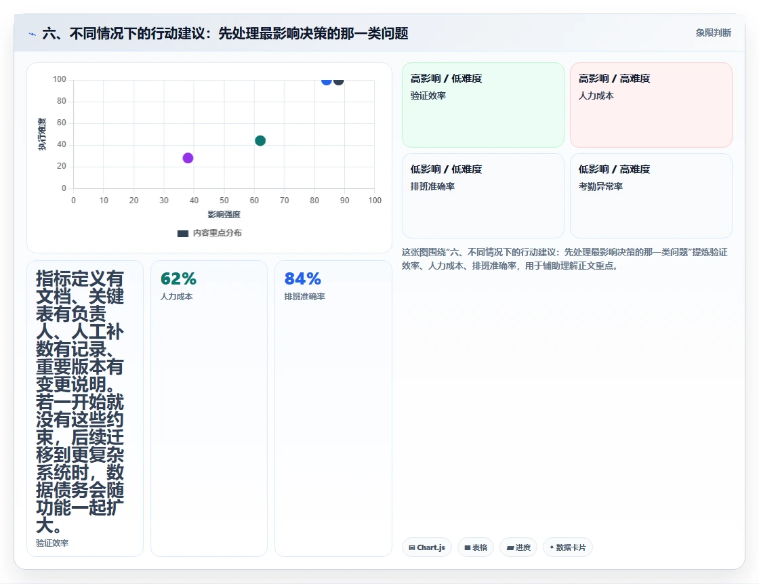Viewport: 759px width, 584px height.
Task: Click the 验证效率 text in green card
Action: [x=428, y=96]
